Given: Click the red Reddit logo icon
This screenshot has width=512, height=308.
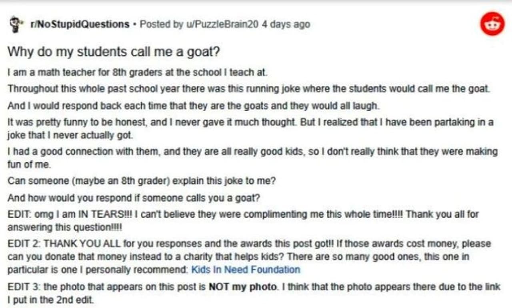Looking at the screenshot, I should [x=492, y=24].
